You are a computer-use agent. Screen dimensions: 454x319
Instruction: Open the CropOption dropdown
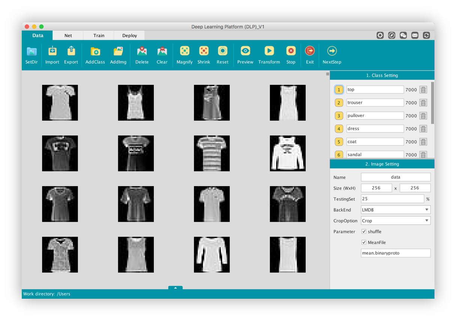click(x=395, y=221)
